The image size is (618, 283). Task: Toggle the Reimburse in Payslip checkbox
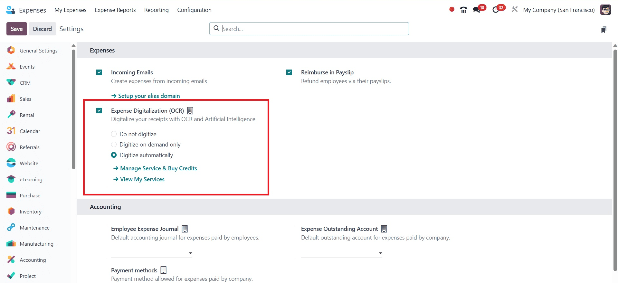coord(289,72)
